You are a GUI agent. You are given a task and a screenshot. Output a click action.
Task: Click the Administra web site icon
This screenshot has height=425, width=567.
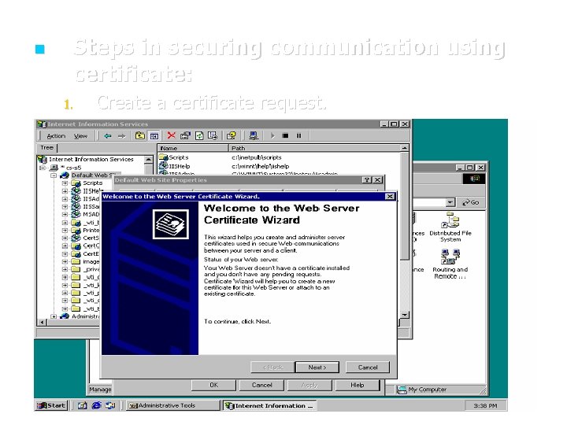point(65,316)
